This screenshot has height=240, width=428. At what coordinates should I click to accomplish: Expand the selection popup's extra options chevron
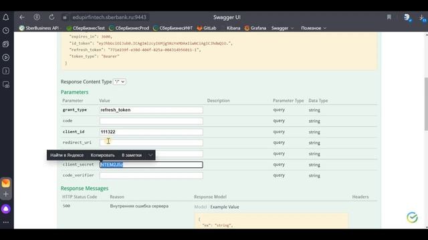150,155
